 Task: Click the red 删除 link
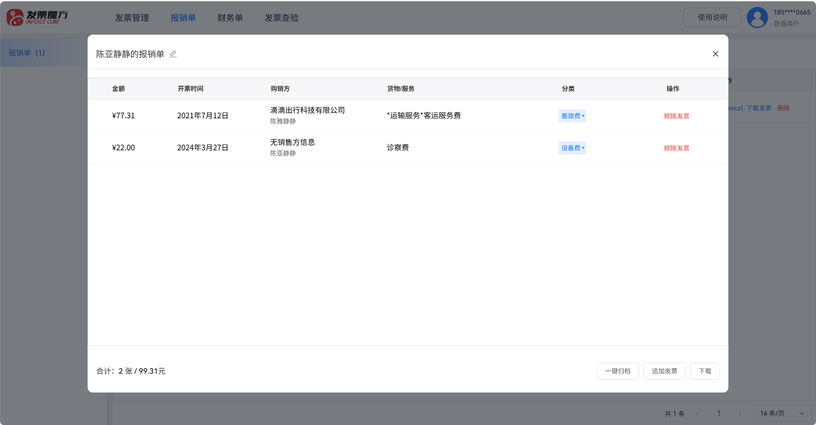click(x=783, y=108)
